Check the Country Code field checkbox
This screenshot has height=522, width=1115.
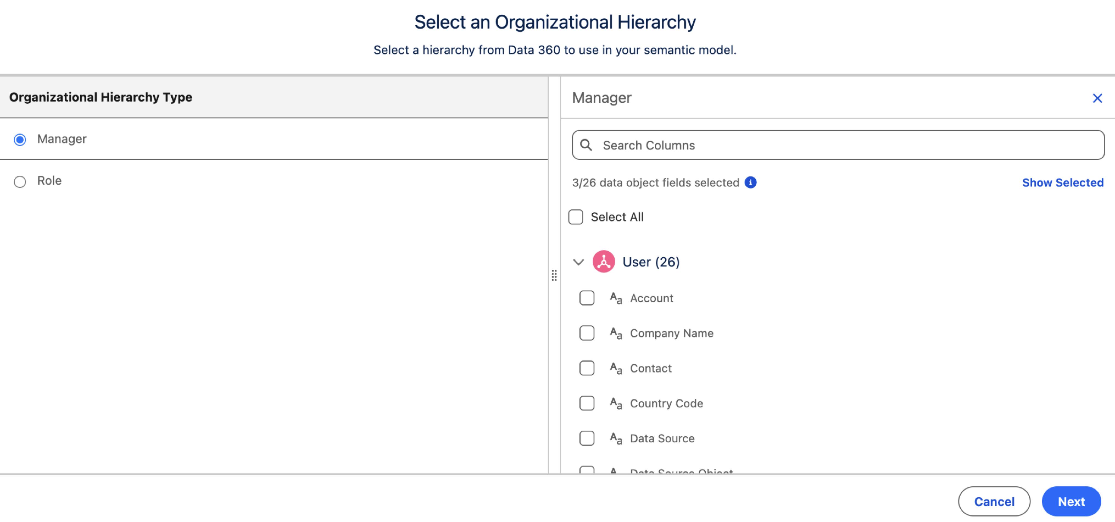pos(587,403)
